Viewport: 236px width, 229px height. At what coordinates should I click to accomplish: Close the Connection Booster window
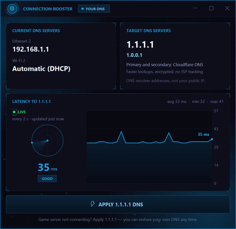pos(227,8)
